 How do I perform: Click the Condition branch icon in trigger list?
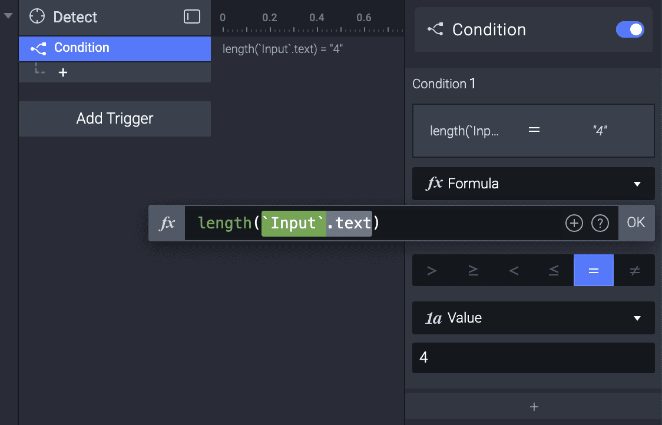38,48
